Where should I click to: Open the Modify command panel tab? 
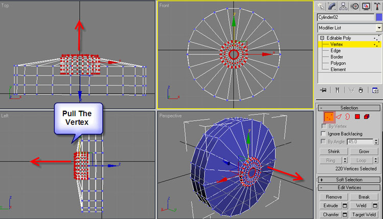point(332,6)
